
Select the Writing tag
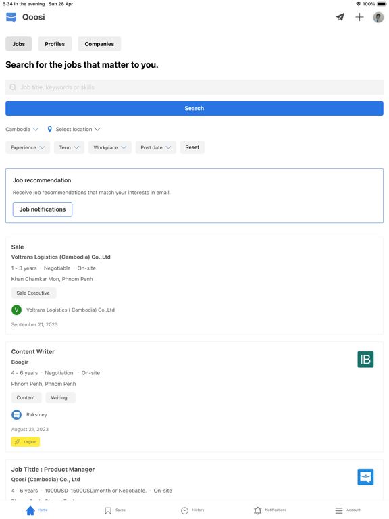coord(59,398)
